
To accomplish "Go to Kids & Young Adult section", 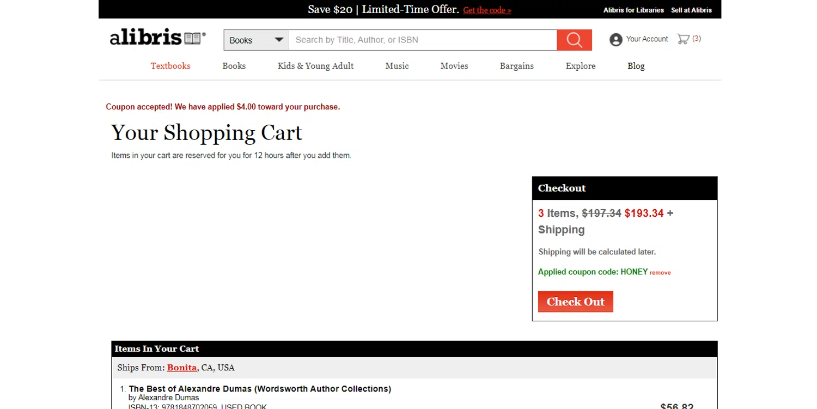I will pos(315,66).
